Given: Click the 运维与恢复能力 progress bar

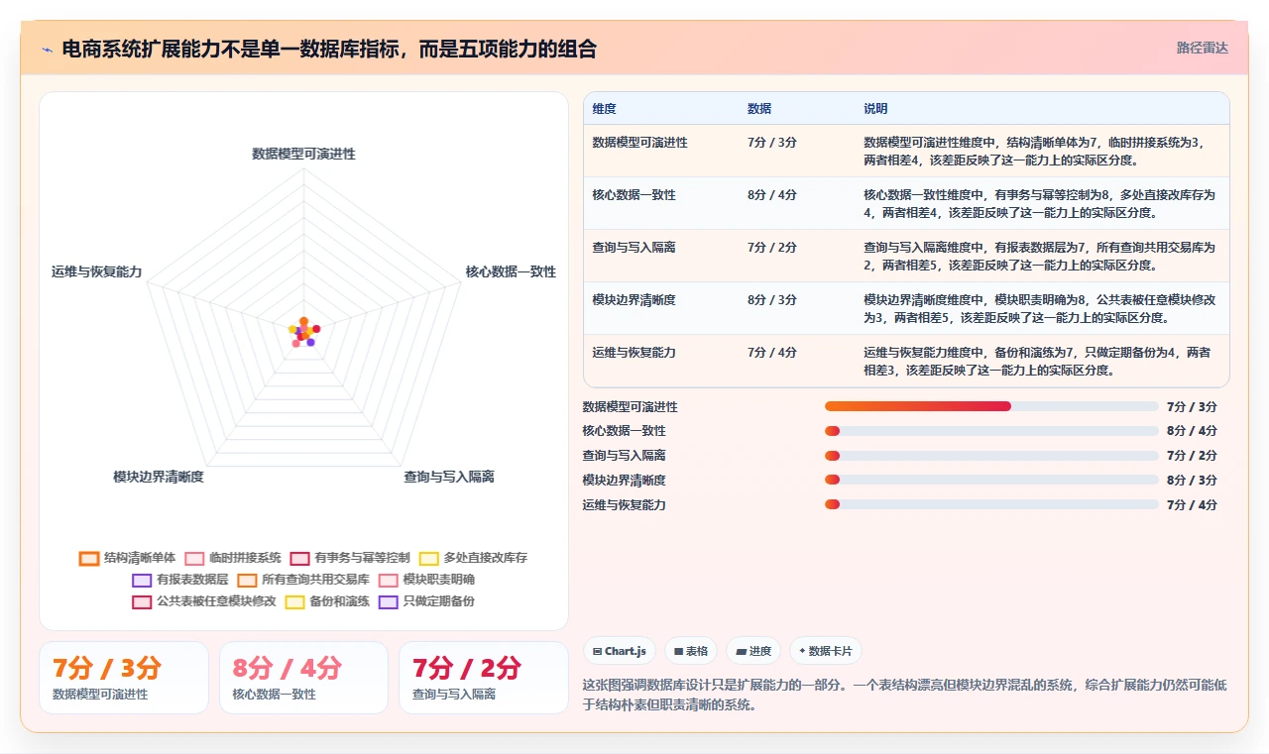Looking at the screenshot, I should (x=991, y=504).
